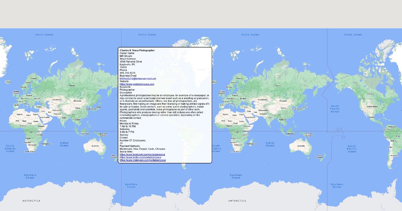Click the Argentina country label
Screen dimensions: 402x211
pos(394,155)
